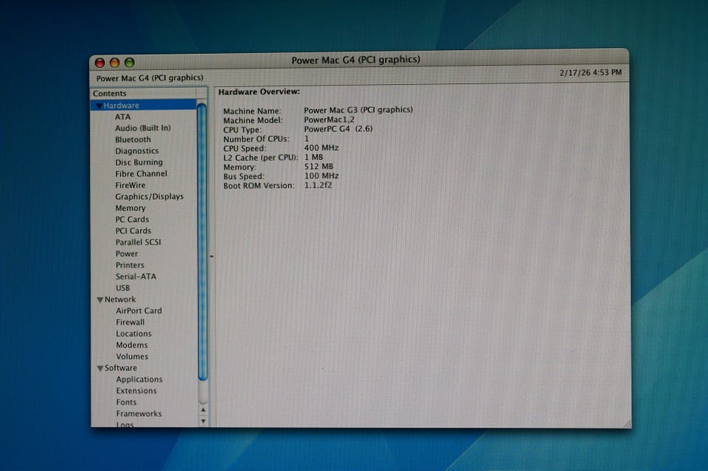Viewport: 708px width, 471px height.
Task: Select Audio (Built In) item
Action: click(142, 128)
